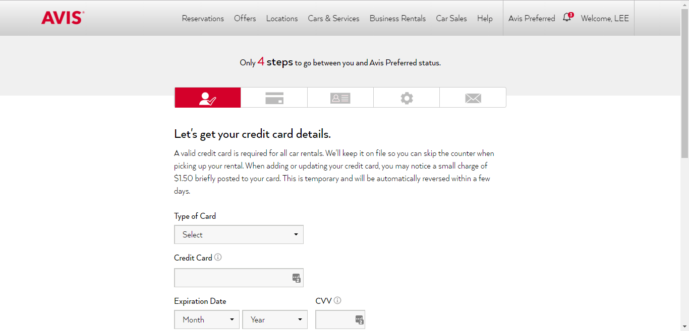
Task: Click the "Type of Card" label
Action: 195,216
